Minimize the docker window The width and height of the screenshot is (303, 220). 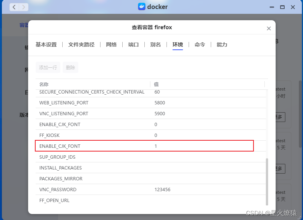click(x=272, y=7)
